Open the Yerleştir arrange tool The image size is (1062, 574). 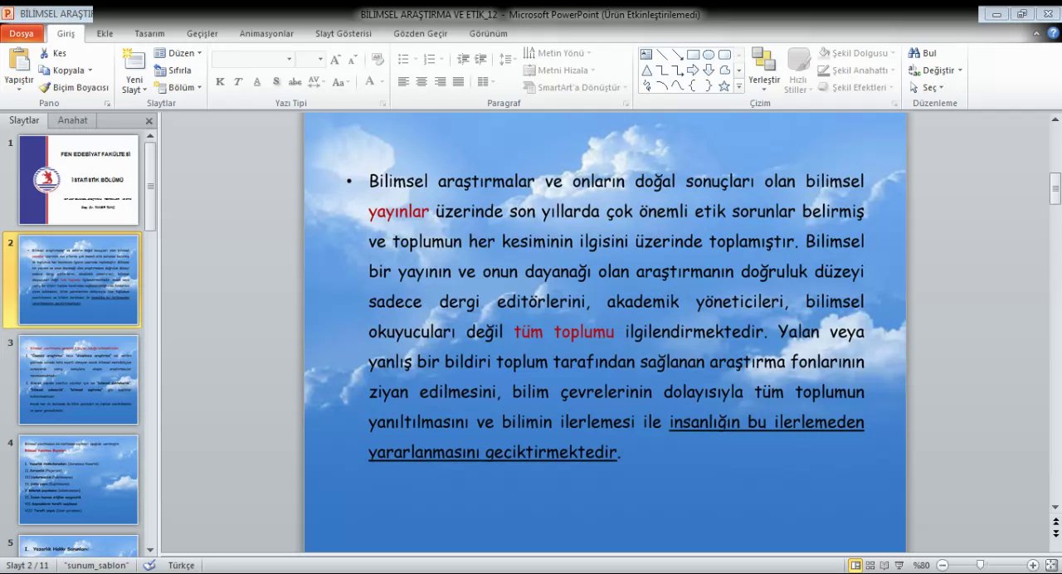764,71
